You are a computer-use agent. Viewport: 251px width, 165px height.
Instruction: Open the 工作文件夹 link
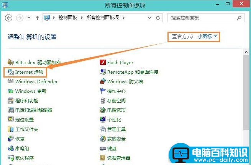(x=27, y=129)
